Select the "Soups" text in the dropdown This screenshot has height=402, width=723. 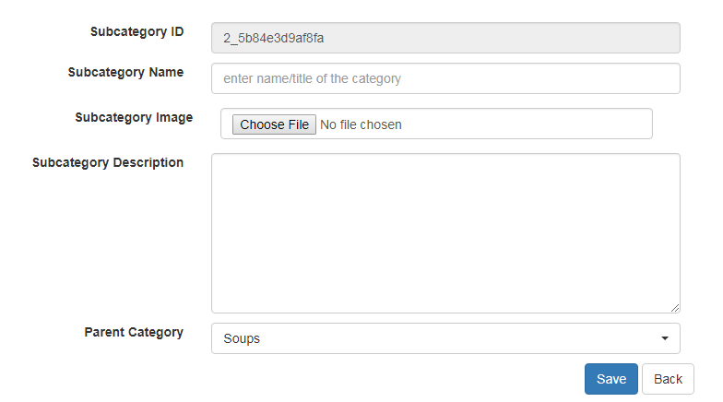(x=242, y=338)
